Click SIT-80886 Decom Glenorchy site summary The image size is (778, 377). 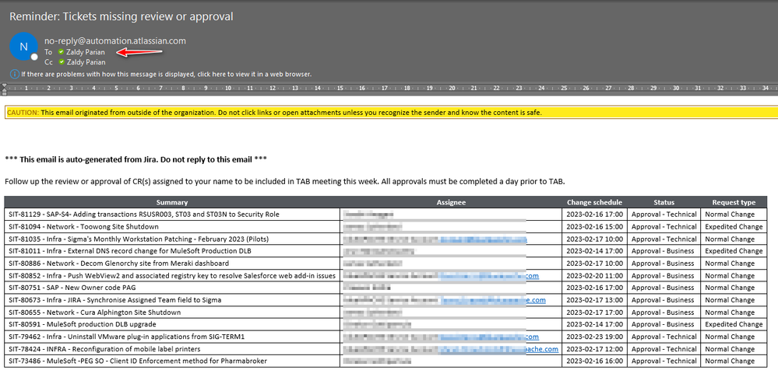118,263
